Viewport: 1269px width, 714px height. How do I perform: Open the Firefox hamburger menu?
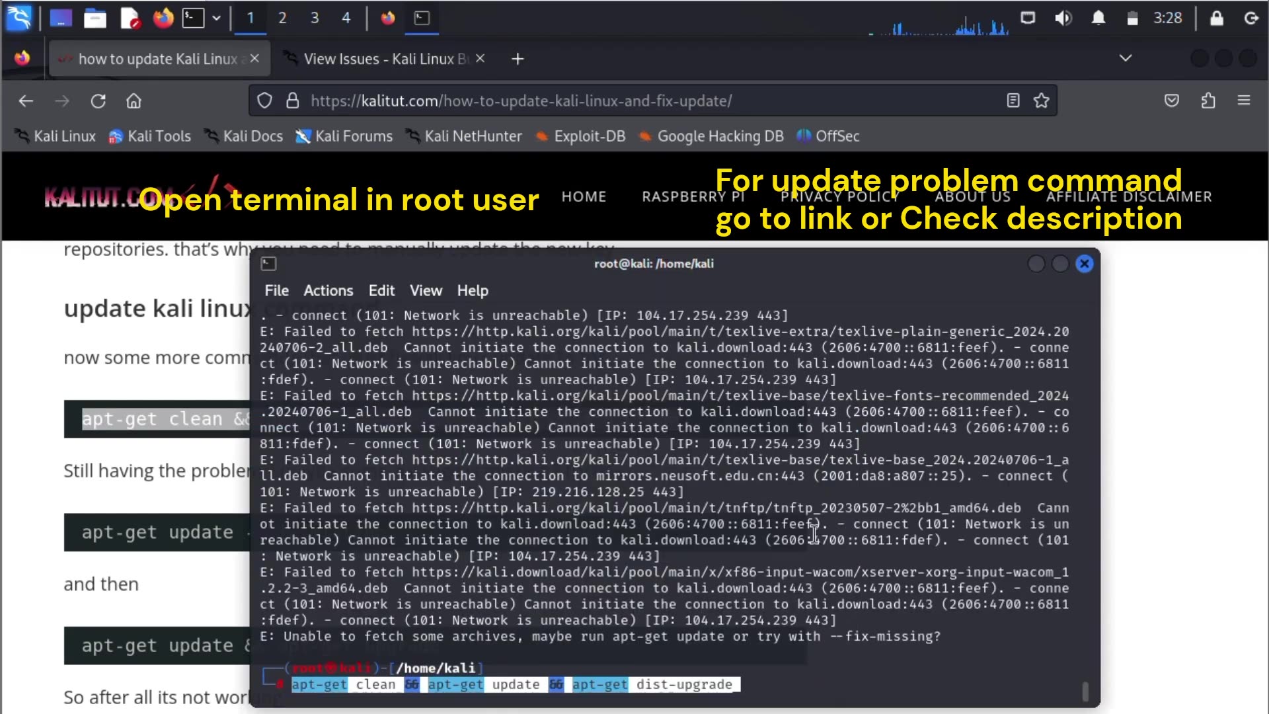coord(1244,100)
